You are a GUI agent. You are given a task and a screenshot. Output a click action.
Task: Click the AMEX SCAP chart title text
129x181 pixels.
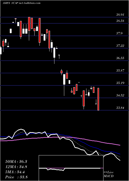click(x=21, y=3)
